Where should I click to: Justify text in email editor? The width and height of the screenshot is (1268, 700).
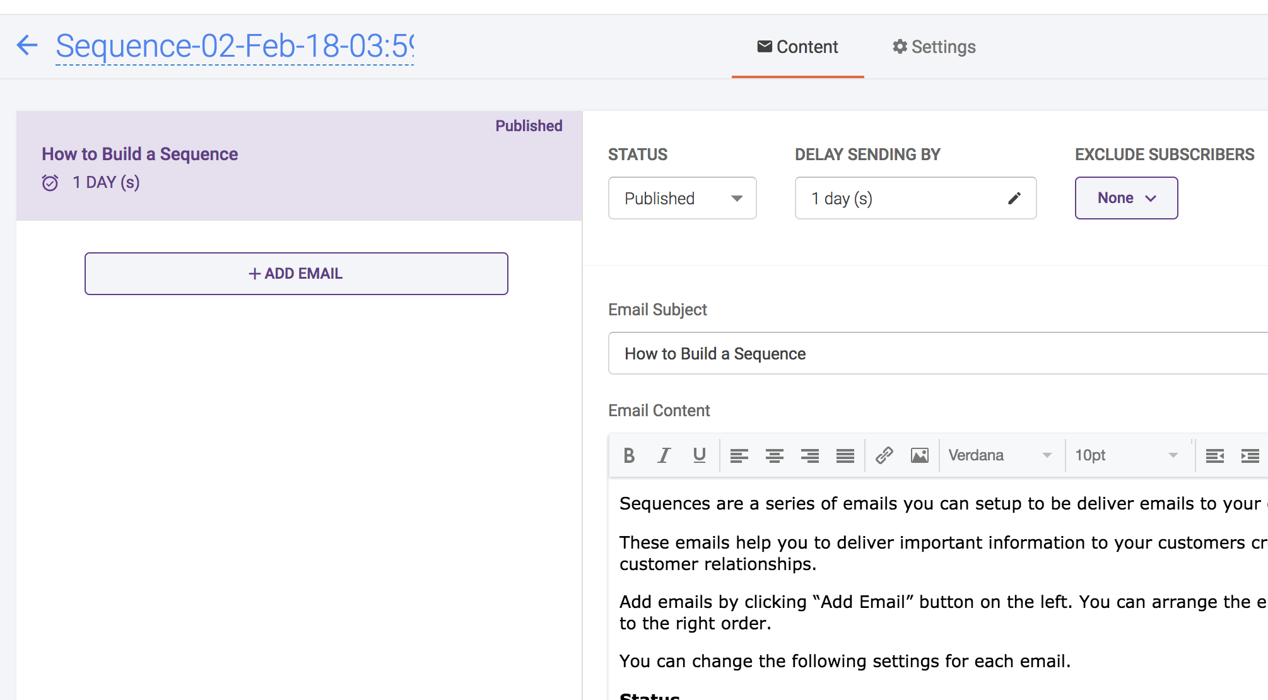coord(845,455)
